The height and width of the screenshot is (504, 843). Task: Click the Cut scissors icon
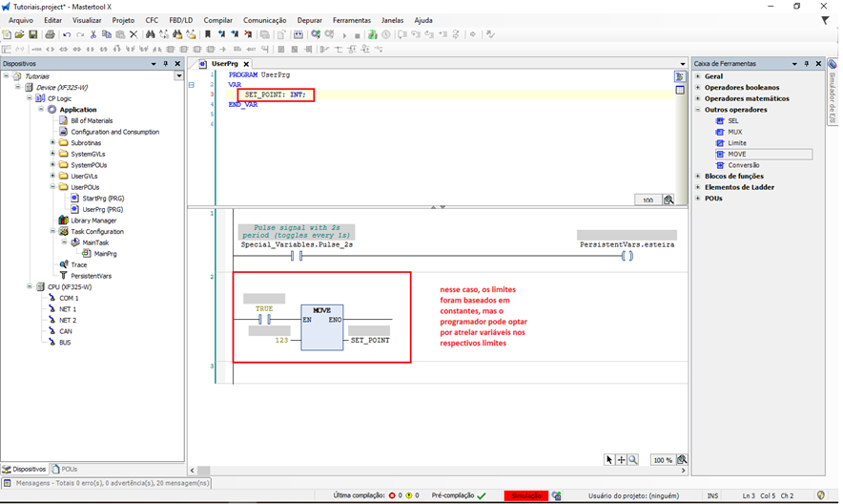(93, 34)
